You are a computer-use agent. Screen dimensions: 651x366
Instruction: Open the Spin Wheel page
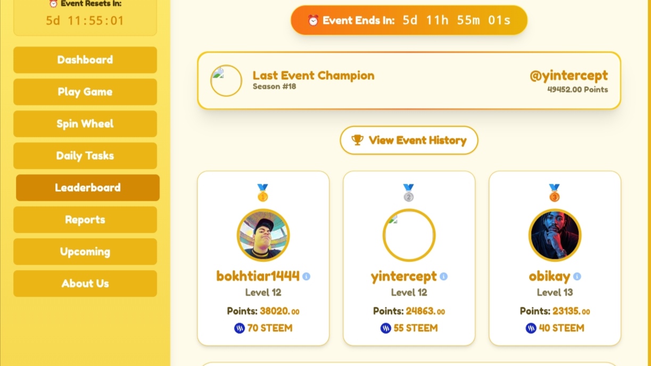[85, 124]
